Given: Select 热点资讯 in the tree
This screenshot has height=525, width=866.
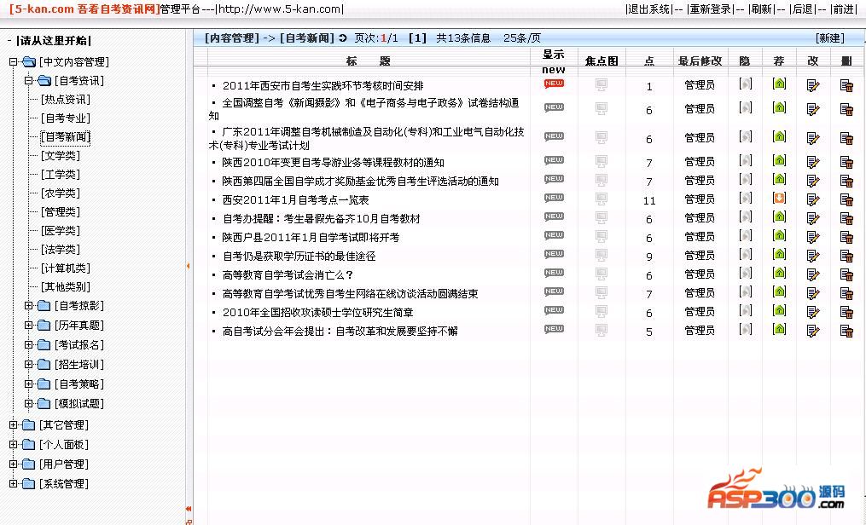Looking at the screenshot, I should (65, 100).
